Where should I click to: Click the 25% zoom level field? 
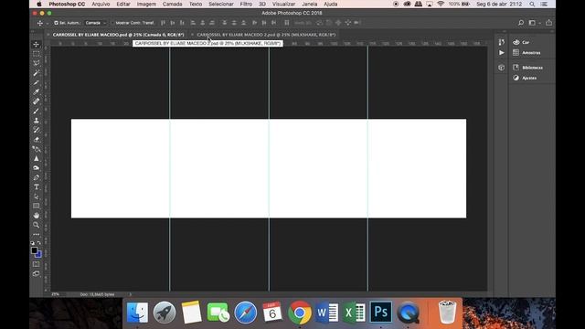[x=55, y=294]
